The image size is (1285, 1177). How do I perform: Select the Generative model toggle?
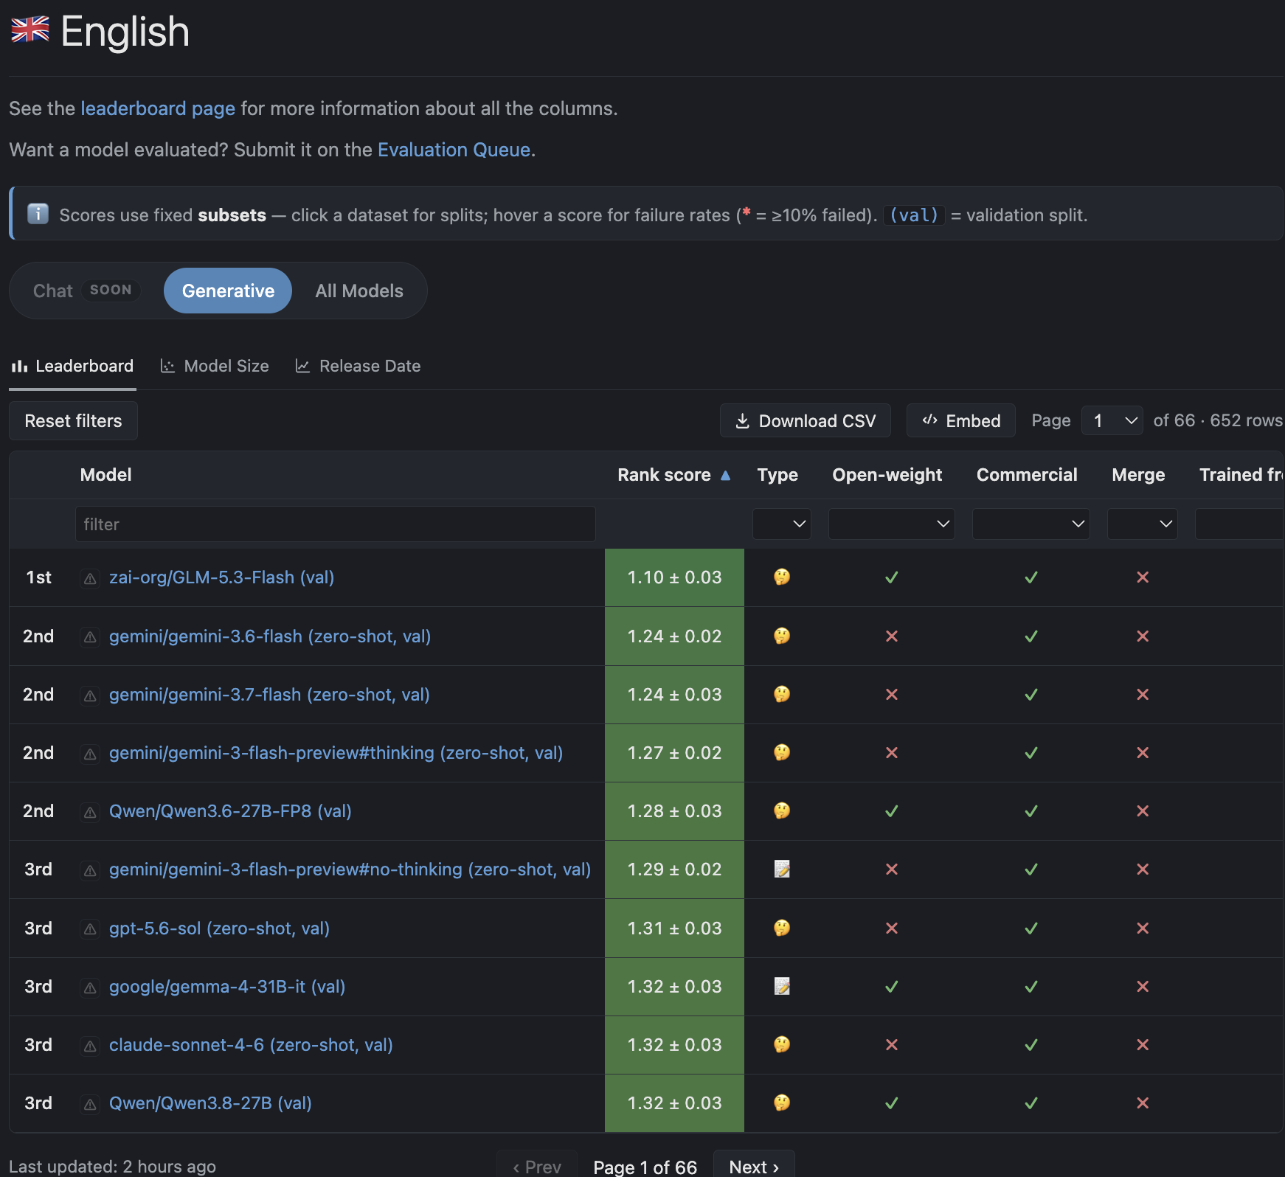point(228,291)
